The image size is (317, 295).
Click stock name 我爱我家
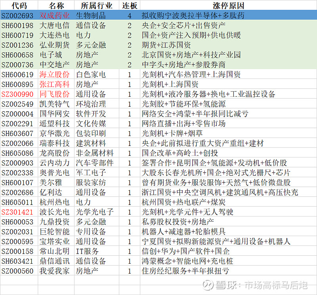(x=55, y=271)
